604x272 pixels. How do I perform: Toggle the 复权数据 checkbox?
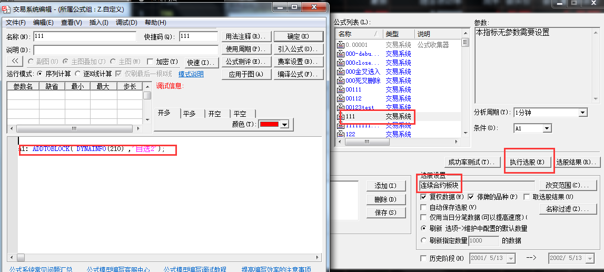[x=424, y=197]
